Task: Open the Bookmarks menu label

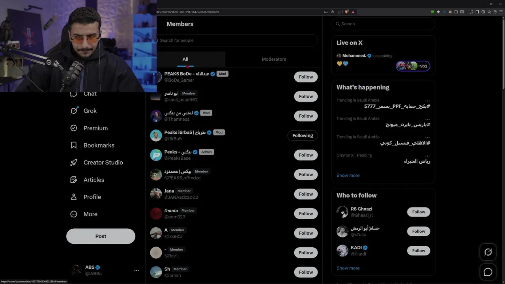Action: point(99,145)
